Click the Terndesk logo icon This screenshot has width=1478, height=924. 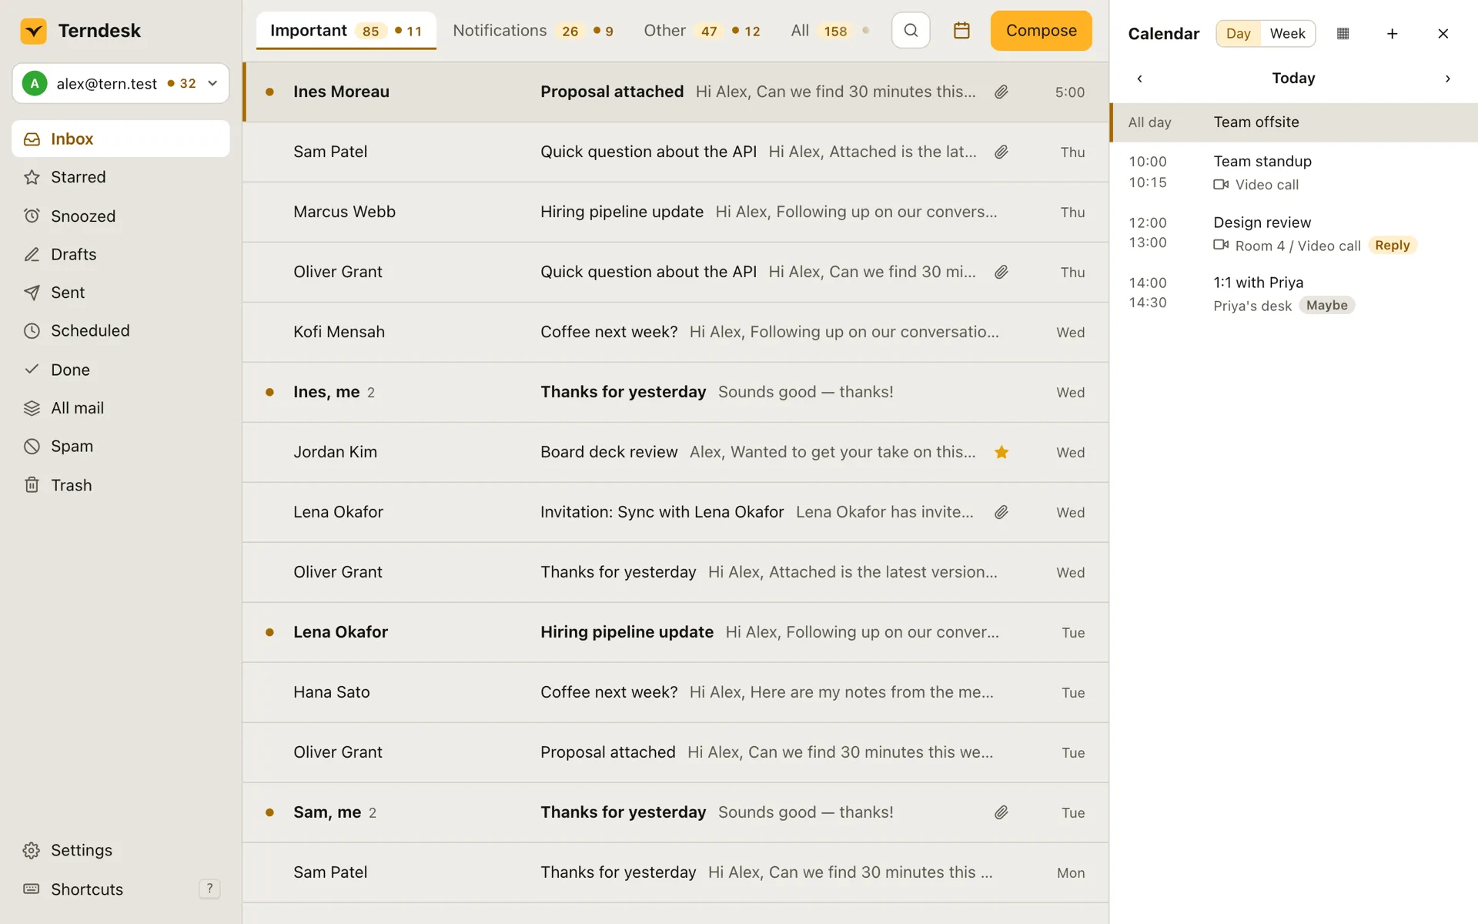pyautogui.click(x=33, y=31)
